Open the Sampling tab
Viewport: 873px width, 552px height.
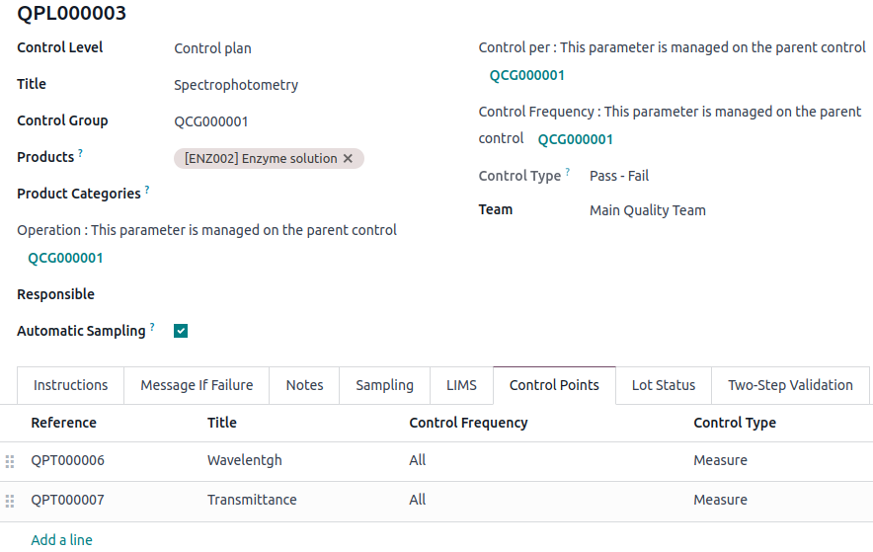(x=384, y=385)
